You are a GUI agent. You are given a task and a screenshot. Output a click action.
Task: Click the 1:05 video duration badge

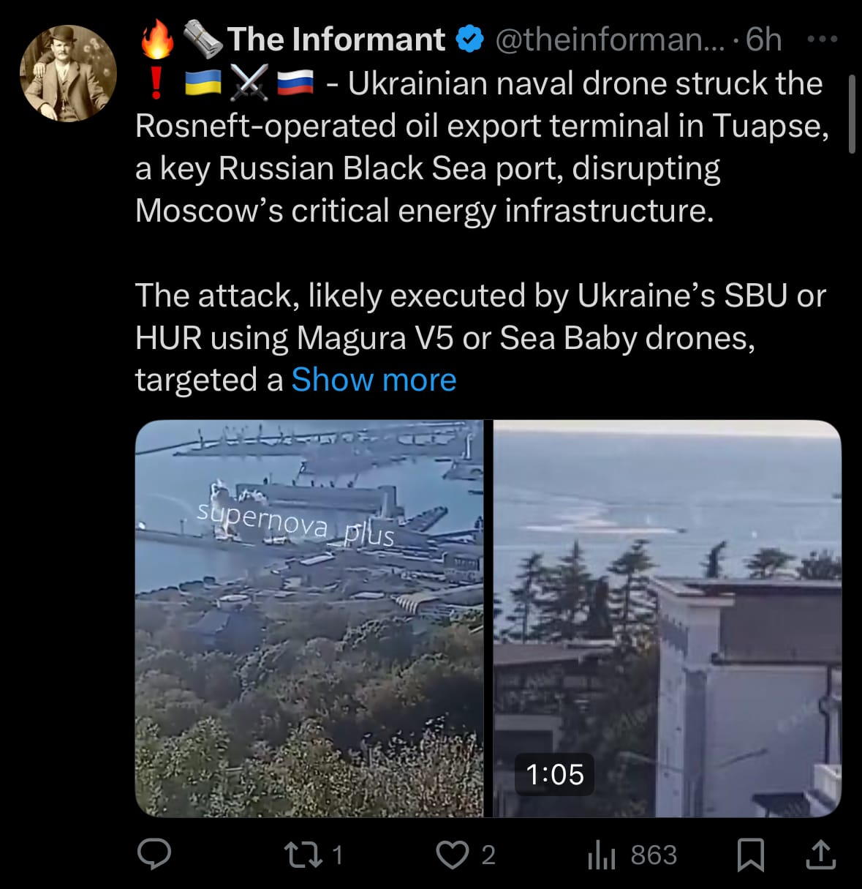554,774
